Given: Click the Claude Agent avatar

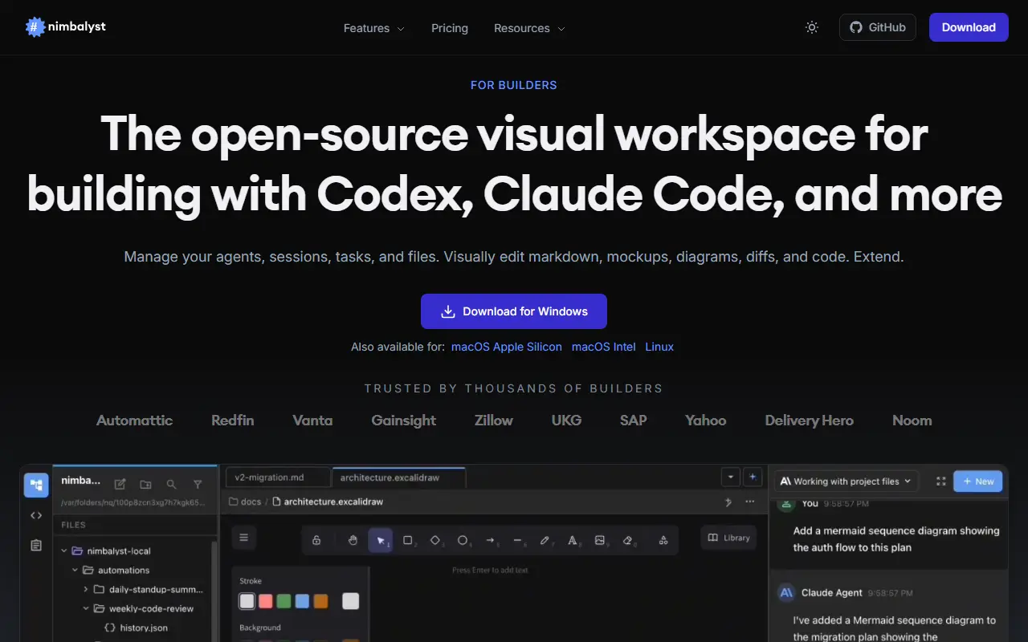Looking at the screenshot, I should [786, 592].
